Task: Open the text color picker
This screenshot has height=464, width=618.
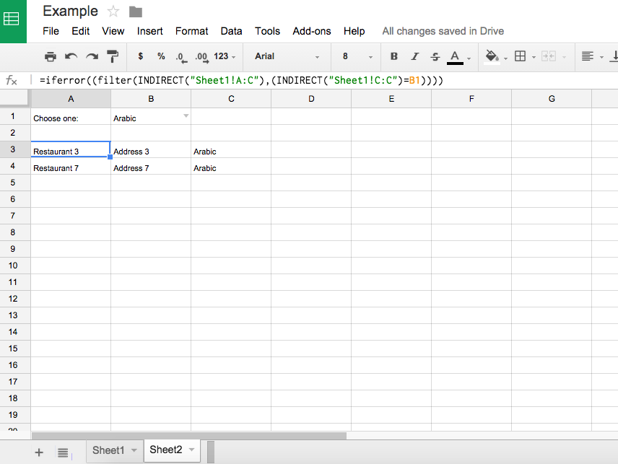Action: pyautogui.click(x=455, y=57)
